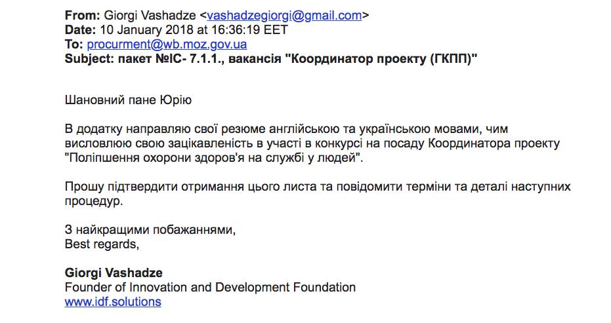The height and width of the screenshot is (323, 611).
Task: Click the bold signature name Giorgi Vashadze
Action: click(114, 273)
